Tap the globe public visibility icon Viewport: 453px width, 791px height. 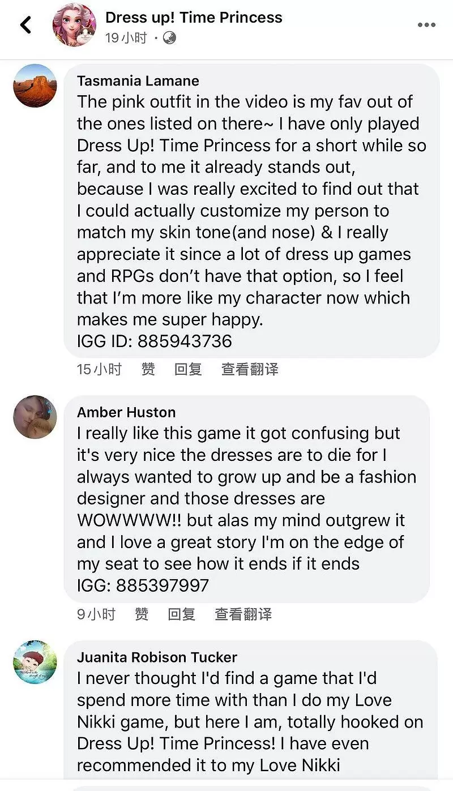(169, 38)
